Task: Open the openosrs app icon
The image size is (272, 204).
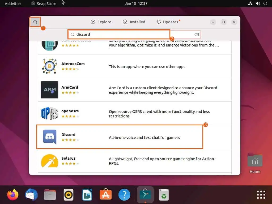Action: click(50, 113)
